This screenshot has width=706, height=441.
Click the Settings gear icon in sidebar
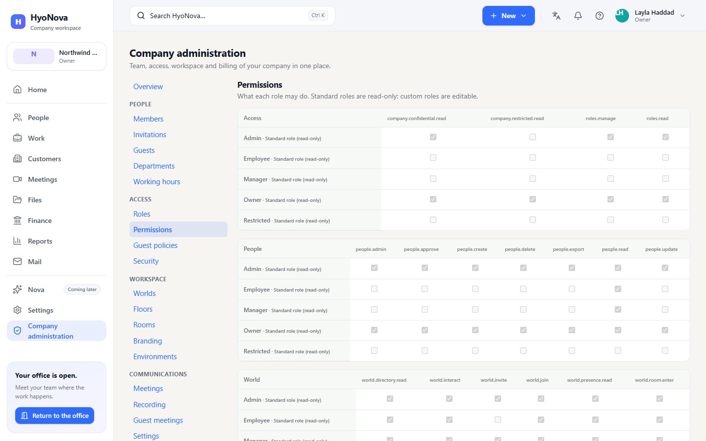point(18,310)
